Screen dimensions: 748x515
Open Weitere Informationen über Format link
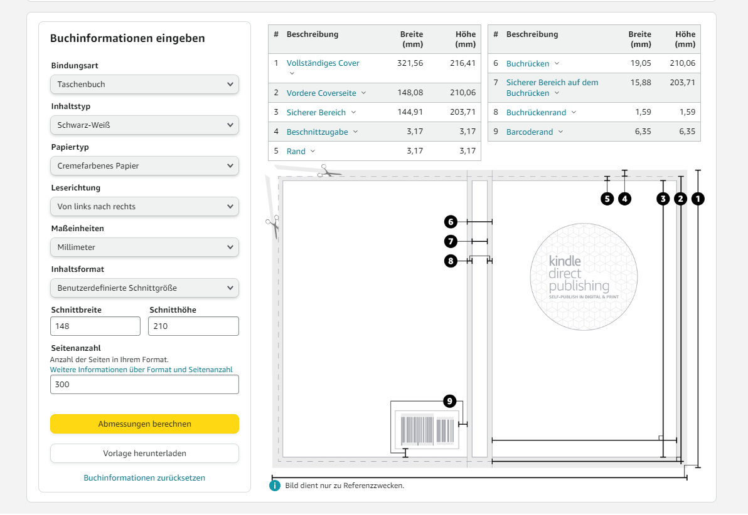click(141, 370)
